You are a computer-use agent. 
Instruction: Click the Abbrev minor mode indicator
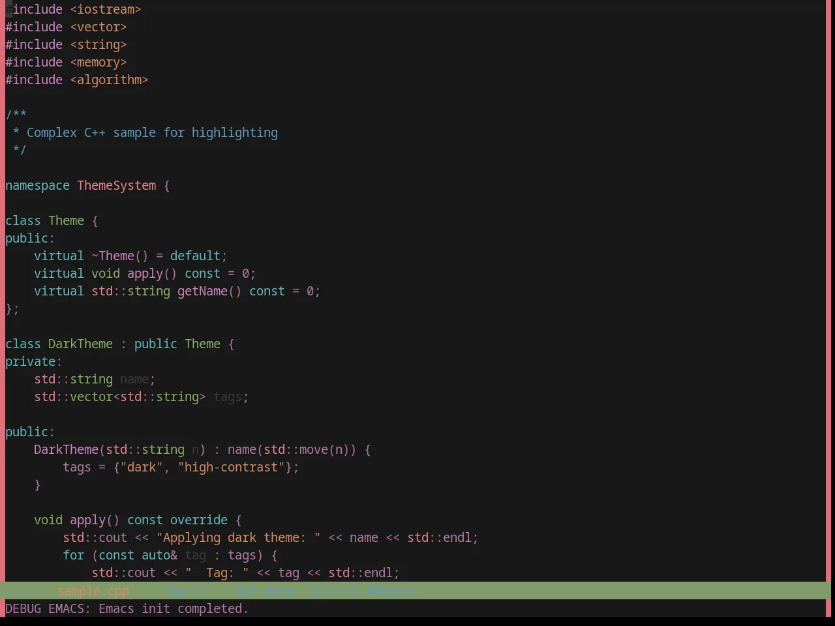(387, 591)
